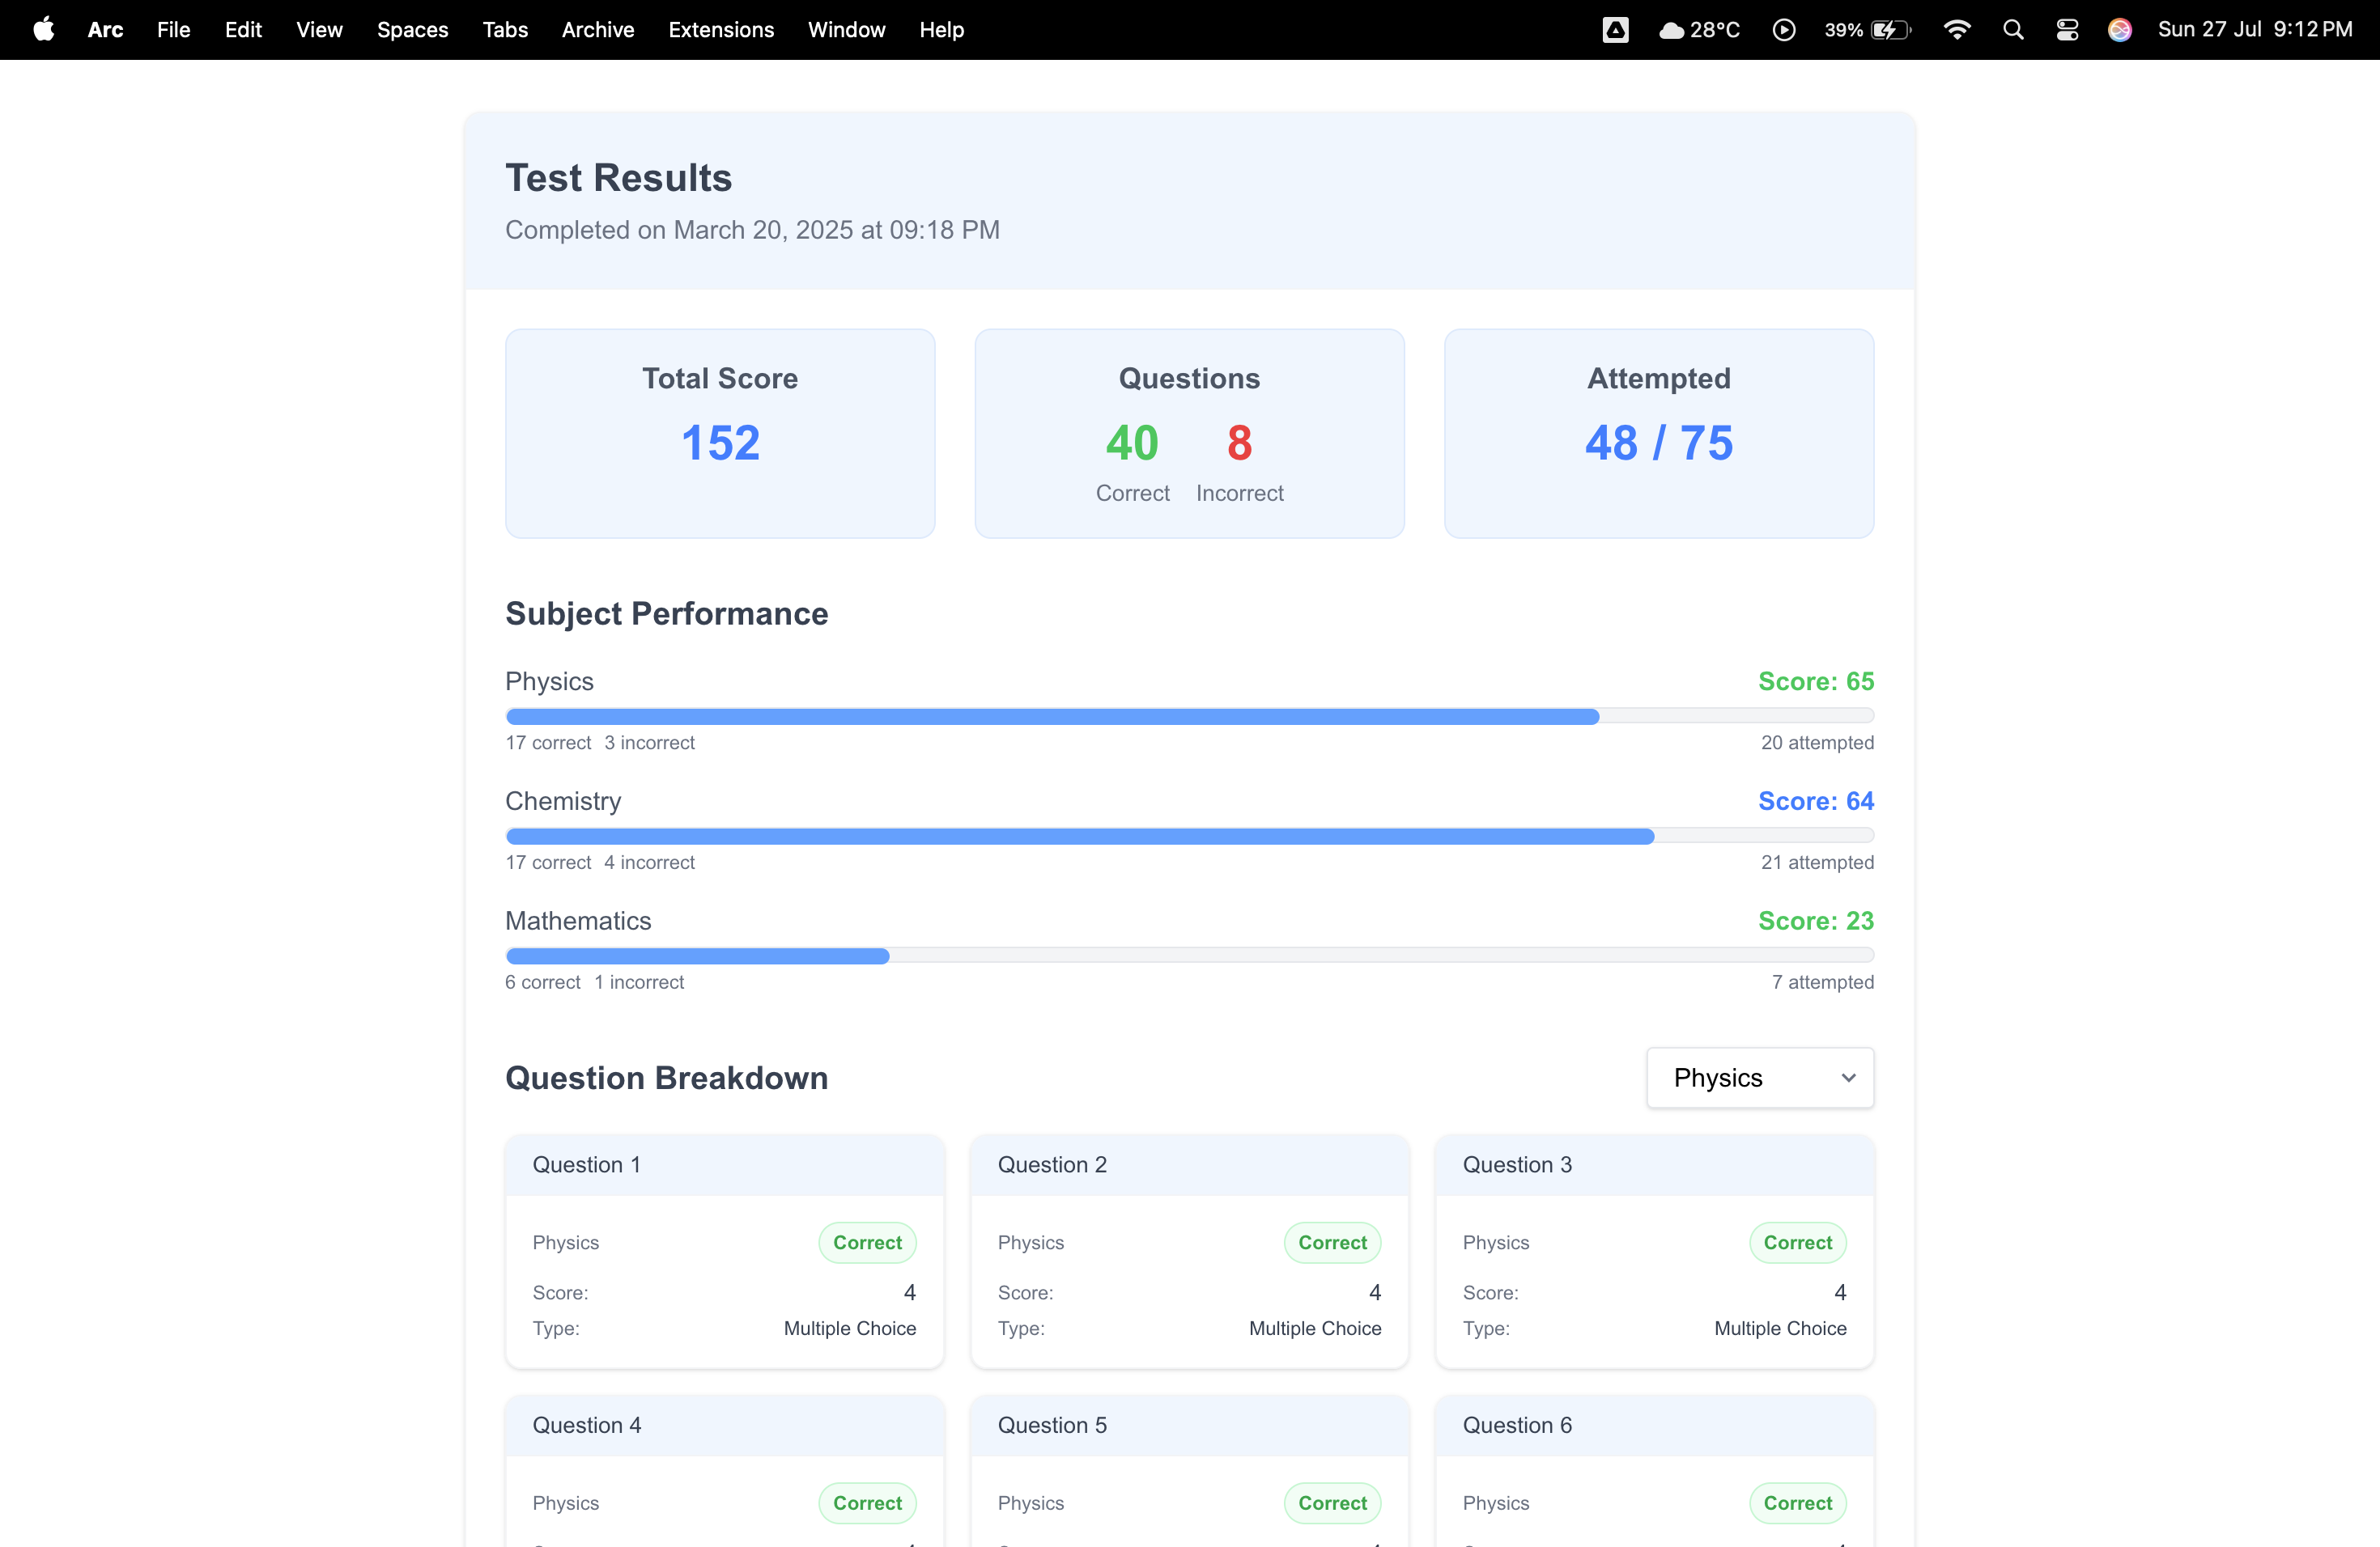The width and height of the screenshot is (2380, 1547).
Task: Open Control Center icon in menu bar
Action: point(2067,29)
